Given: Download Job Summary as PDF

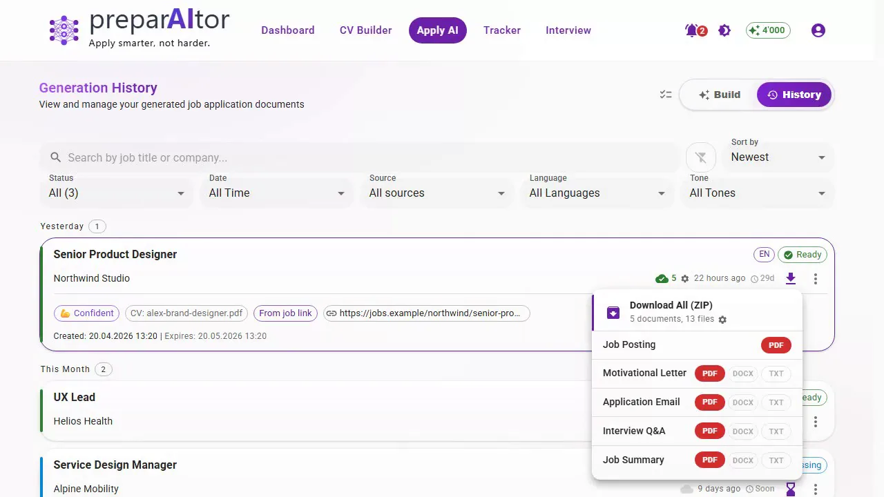Looking at the screenshot, I should (x=710, y=460).
